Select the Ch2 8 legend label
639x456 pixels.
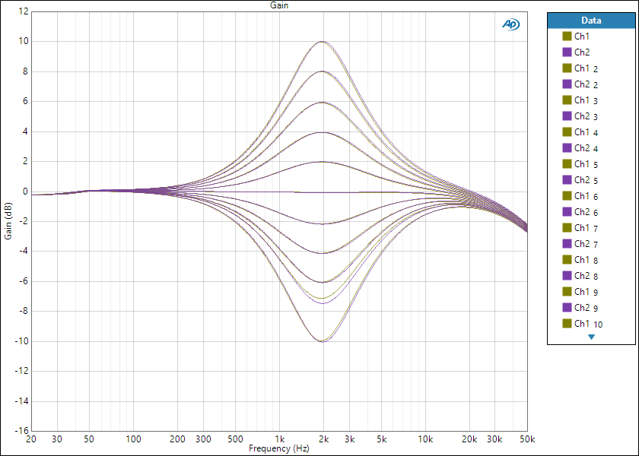click(x=586, y=276)
